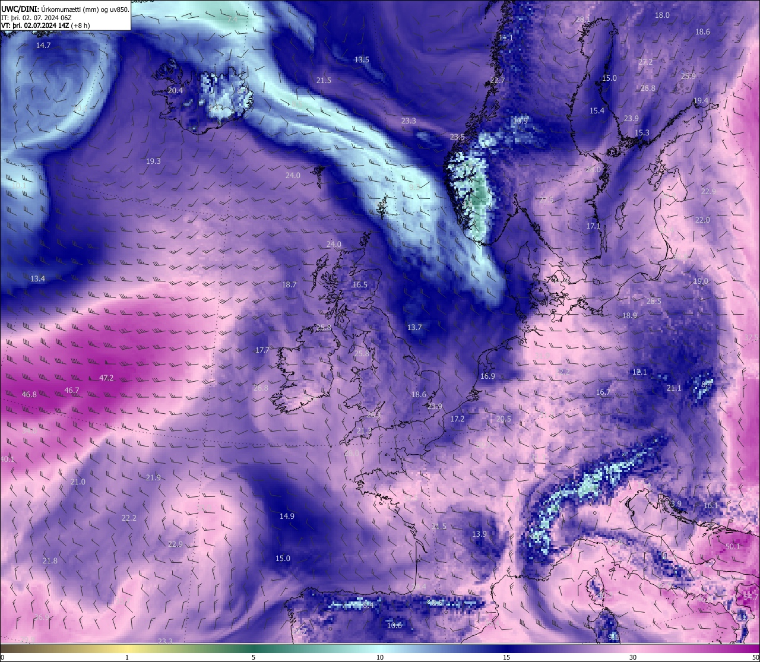This screenshot has width=760, height=662.
Task: Click the 17.2 map value
Action: 457,419
